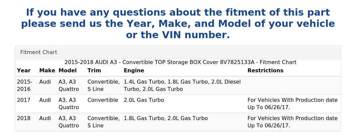Viewport: 346px width, 138px height.
Task: Click A3 Quattro model in 2015-2016 row
Action: tap(69, 85)
